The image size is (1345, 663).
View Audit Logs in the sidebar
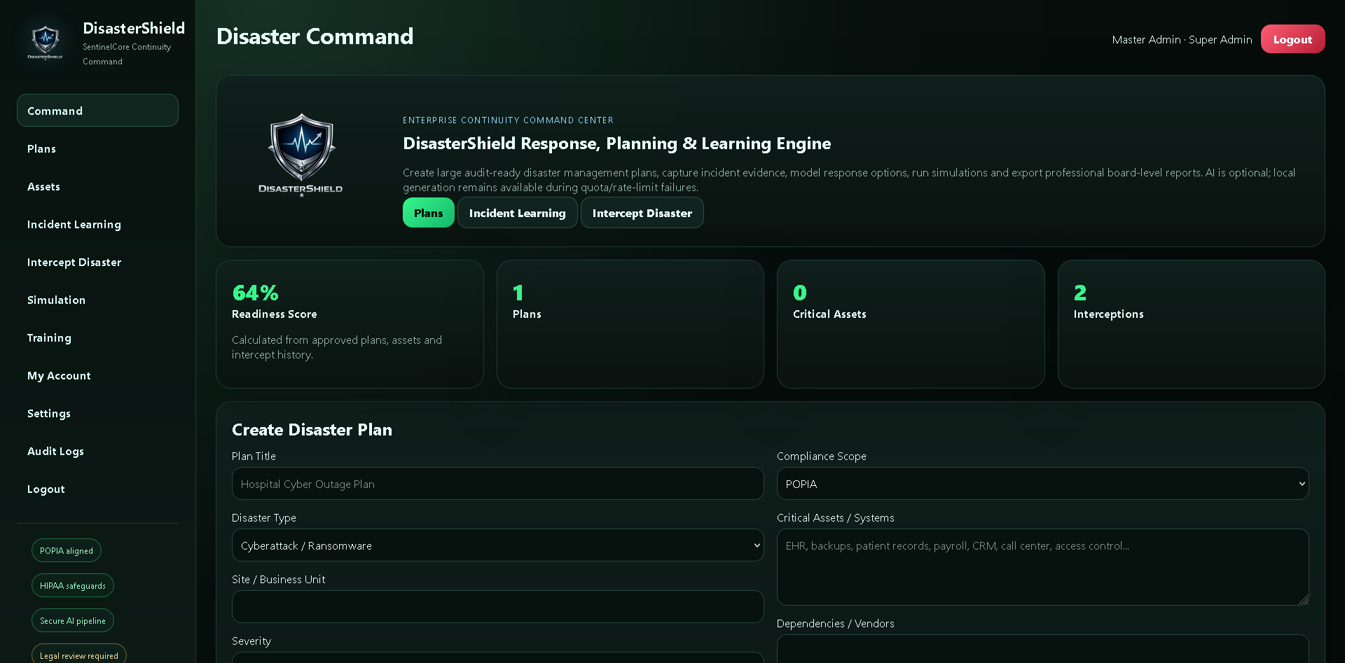pyautogui.click(x=97, y=451)
